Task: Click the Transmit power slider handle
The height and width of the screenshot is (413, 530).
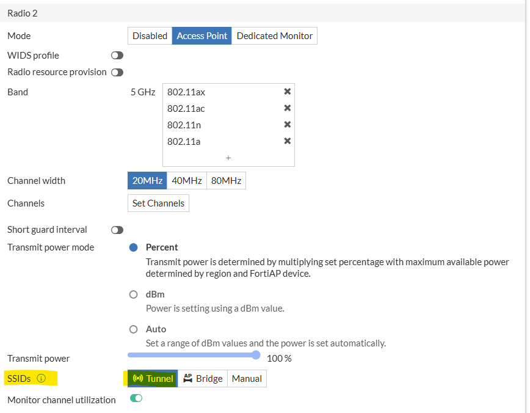Action: [x=256, y=355]
